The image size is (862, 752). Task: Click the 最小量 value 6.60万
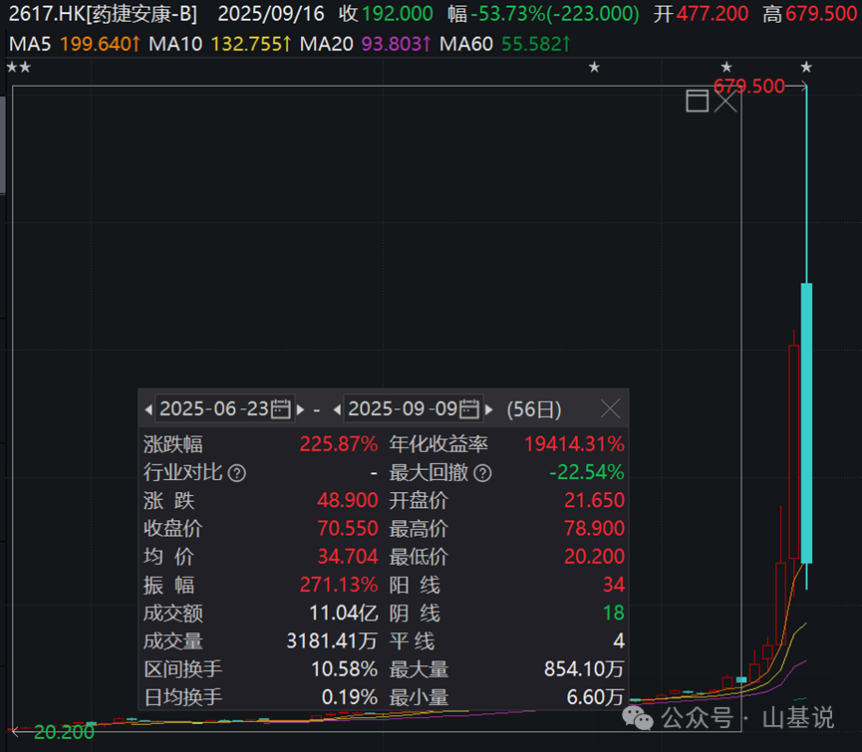coord(595,697)
